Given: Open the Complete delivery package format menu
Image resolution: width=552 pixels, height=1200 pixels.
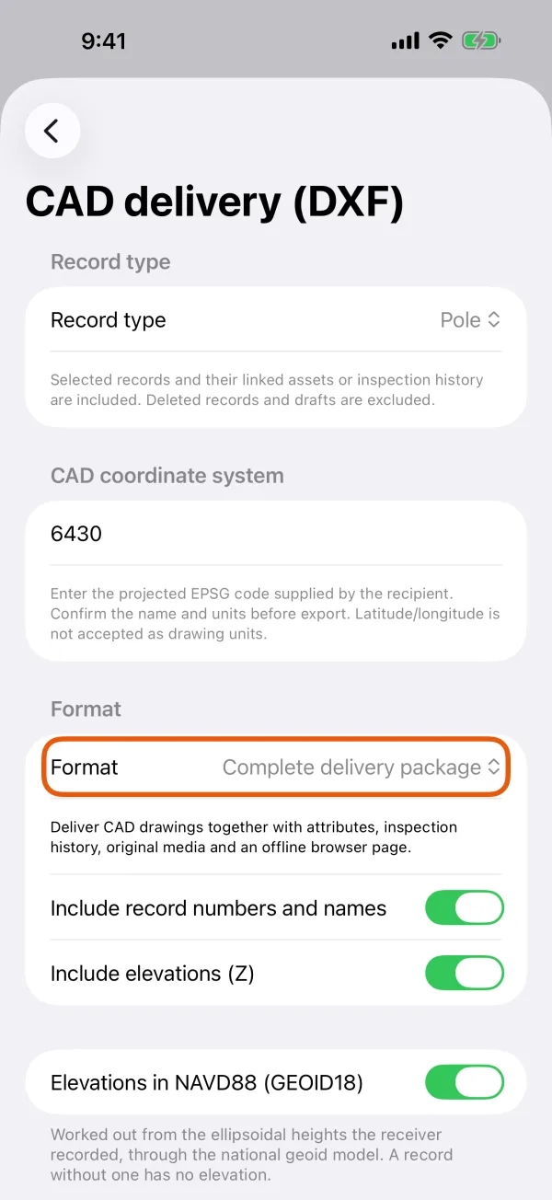Looking at the screenshot, I should pyautogui.click(x=362, y=767).
